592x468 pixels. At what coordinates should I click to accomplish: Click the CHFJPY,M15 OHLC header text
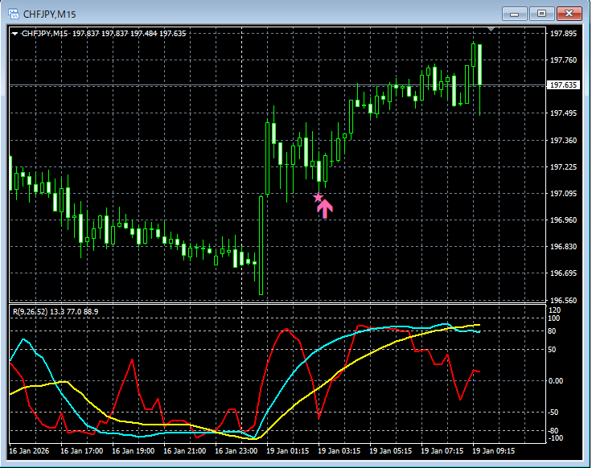(x=104, y=34)
